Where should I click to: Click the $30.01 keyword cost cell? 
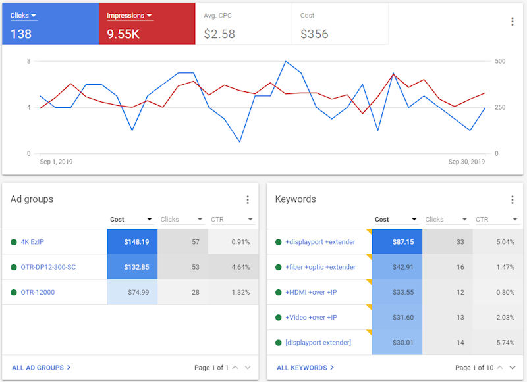(397, 343)
